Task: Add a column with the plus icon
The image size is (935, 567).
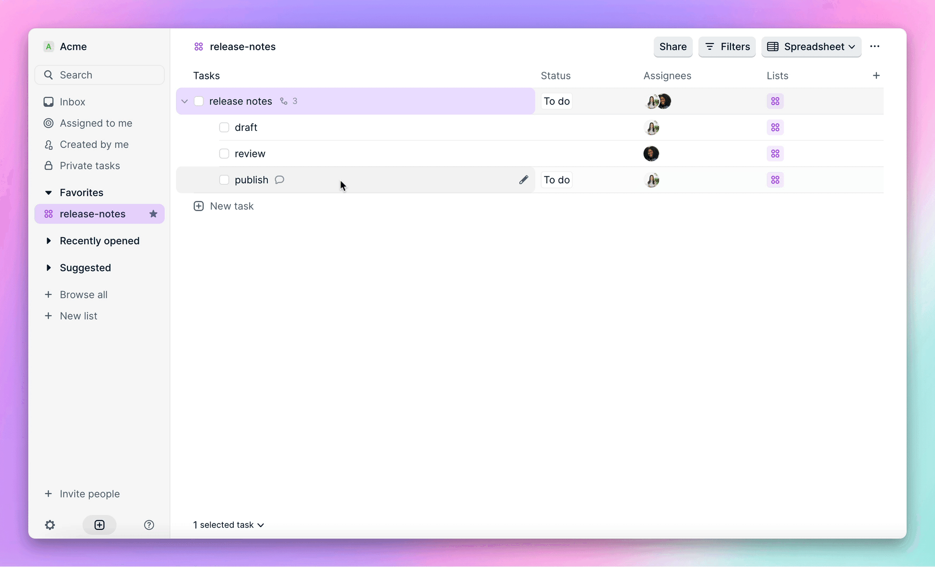Action: pos(876,76)
